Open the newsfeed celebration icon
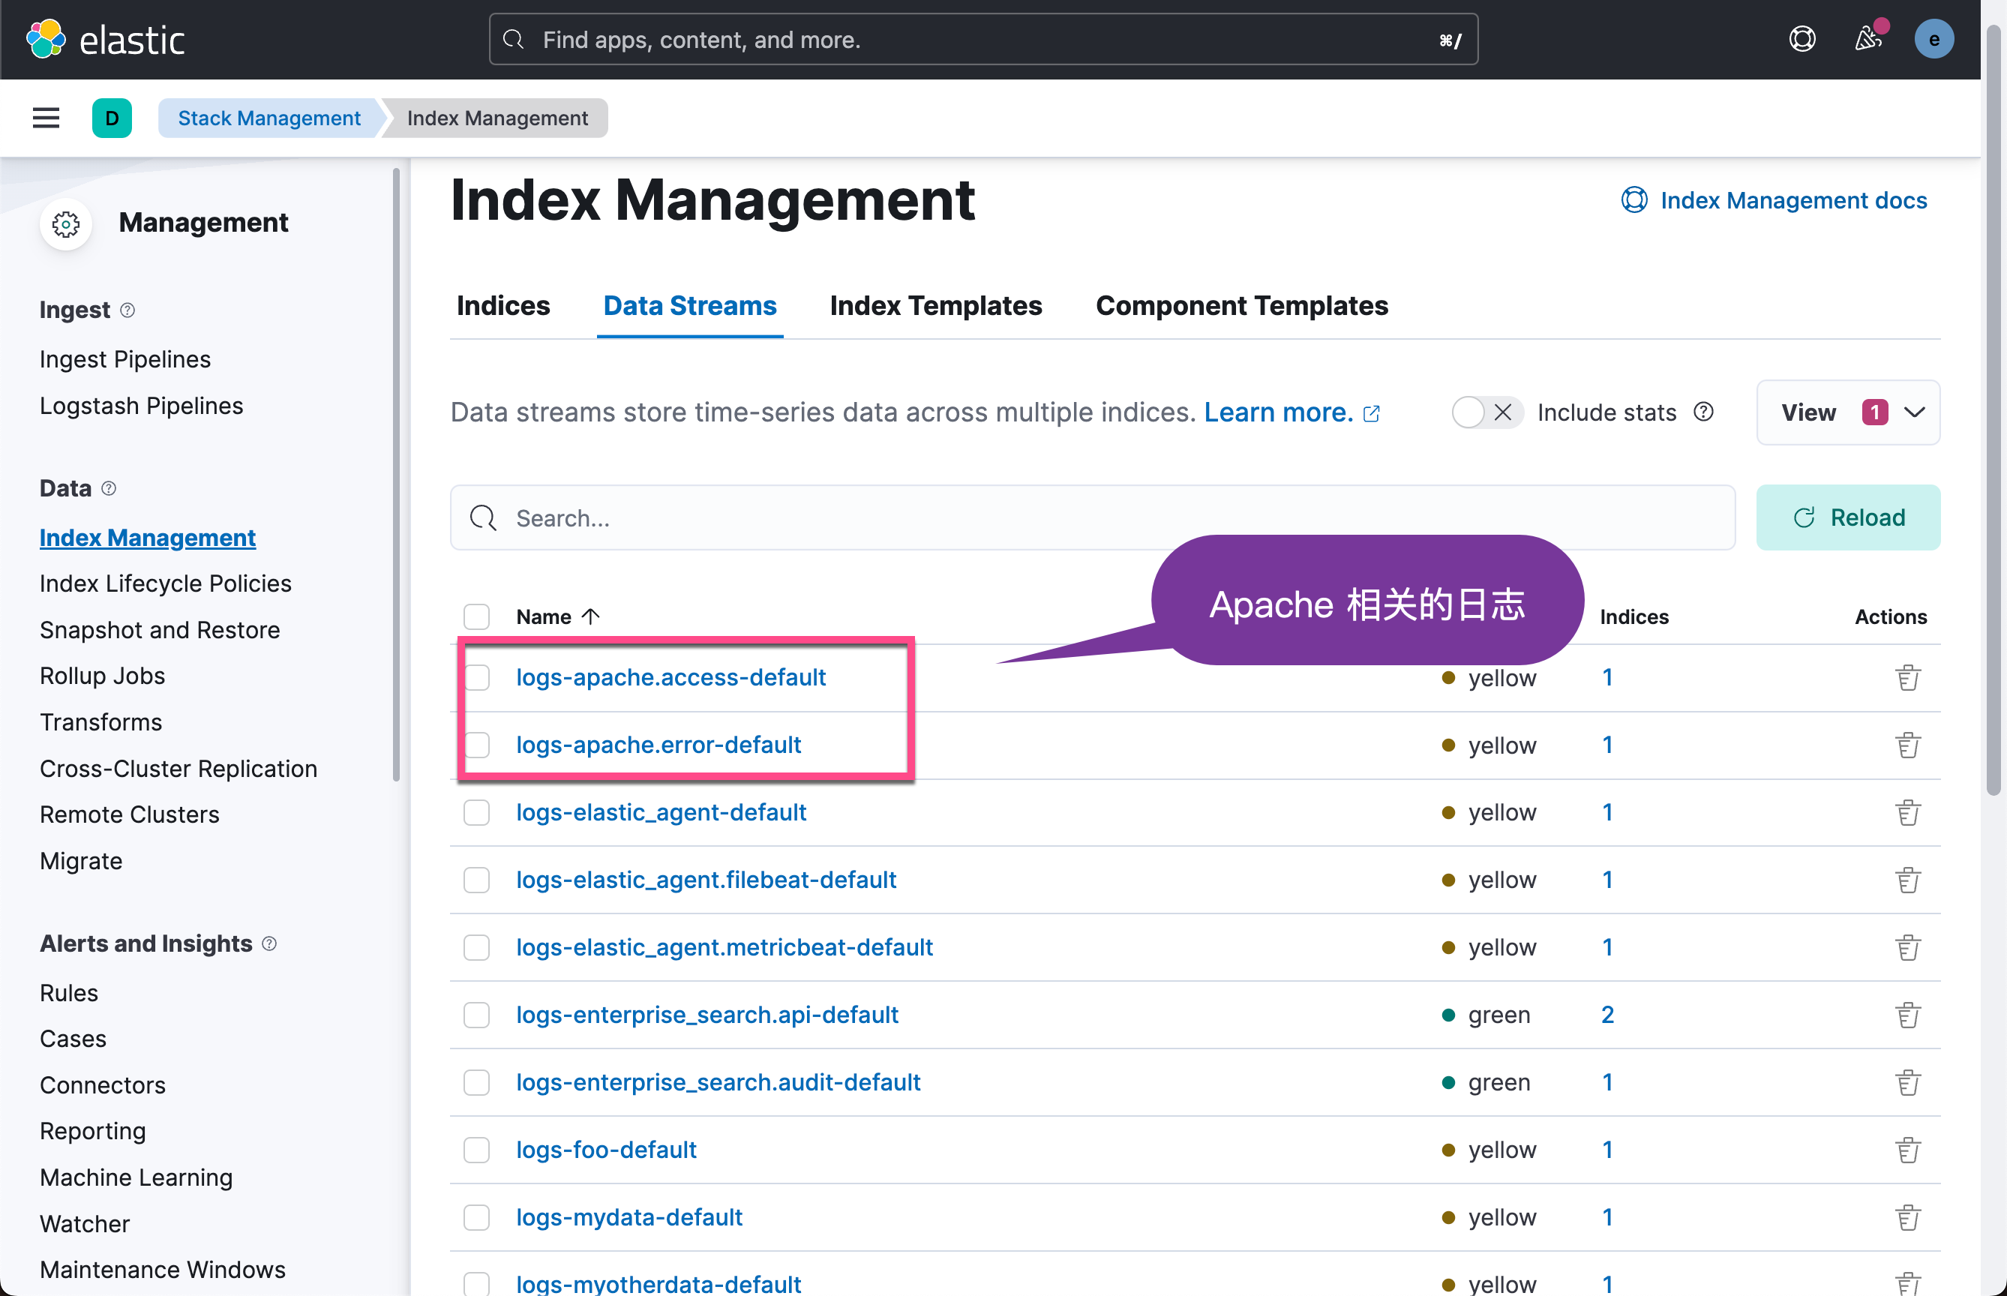The image size is (2007, 1296). pyautogui.click(x=1867, y=39)
